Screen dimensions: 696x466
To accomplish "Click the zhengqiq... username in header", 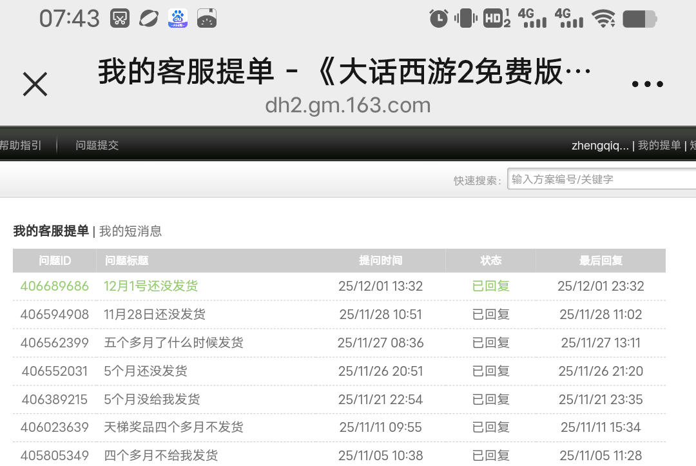I will click(x=599, y=146).
